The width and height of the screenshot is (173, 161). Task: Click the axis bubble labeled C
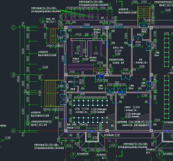(x=13, y=28)
